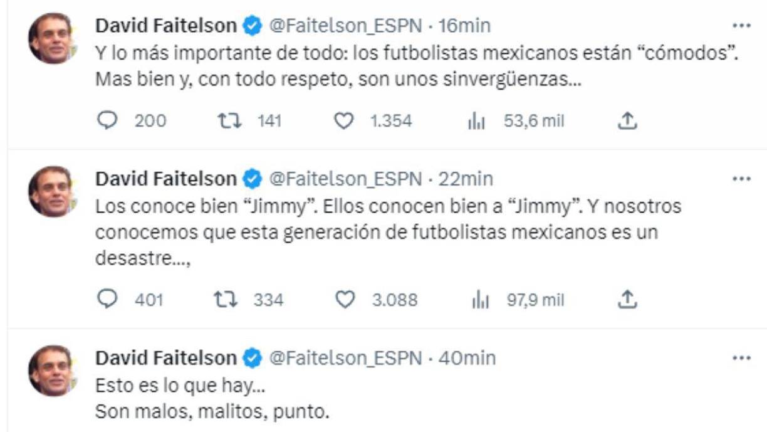Reply to the tweet about 'cómodos' futbolistas

click(x=108, y=120)
